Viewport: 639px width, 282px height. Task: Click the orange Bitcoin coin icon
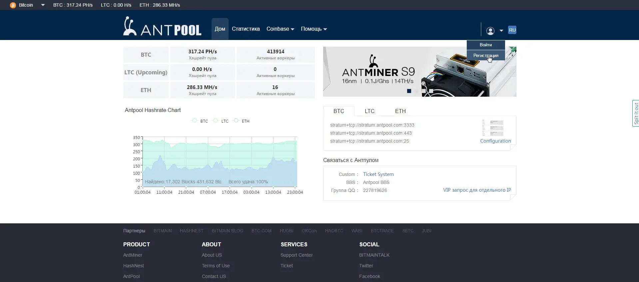(13, 5)
